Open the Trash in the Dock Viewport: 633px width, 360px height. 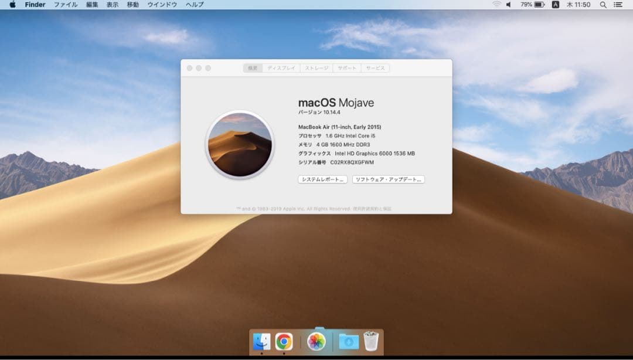[x=371, y=341]
